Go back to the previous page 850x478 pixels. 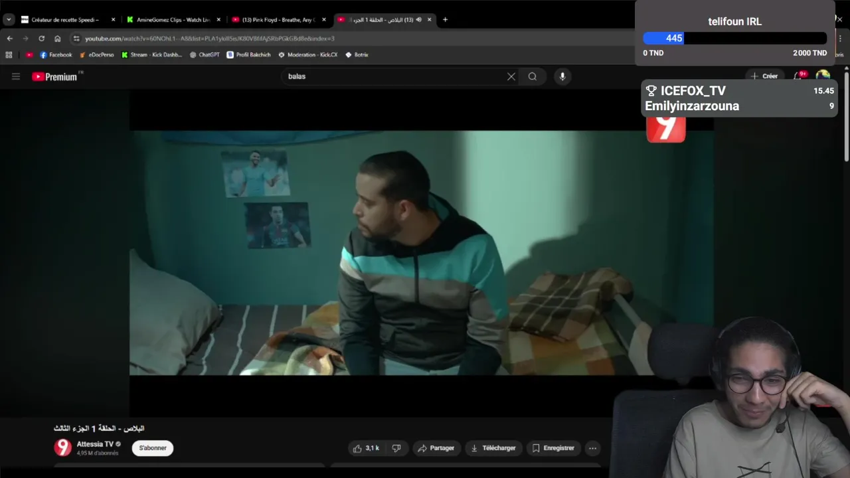pyautogui.click(x=9, y=39)
